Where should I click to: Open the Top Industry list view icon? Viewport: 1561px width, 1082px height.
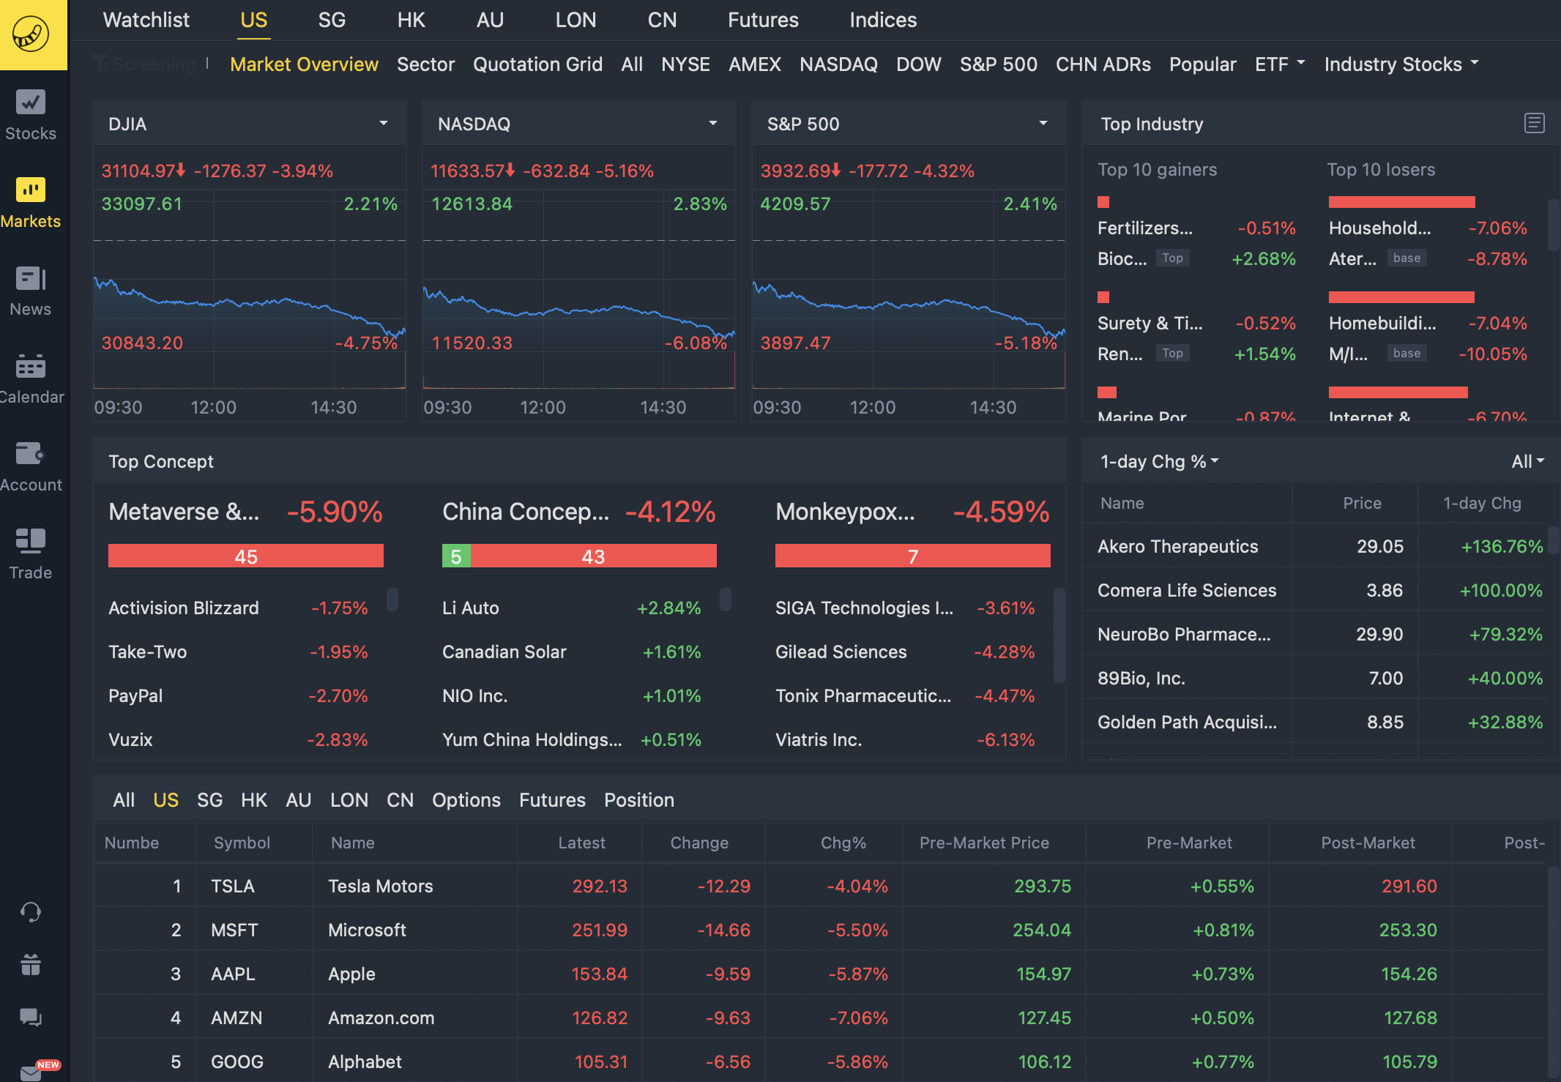(1534, 123)
